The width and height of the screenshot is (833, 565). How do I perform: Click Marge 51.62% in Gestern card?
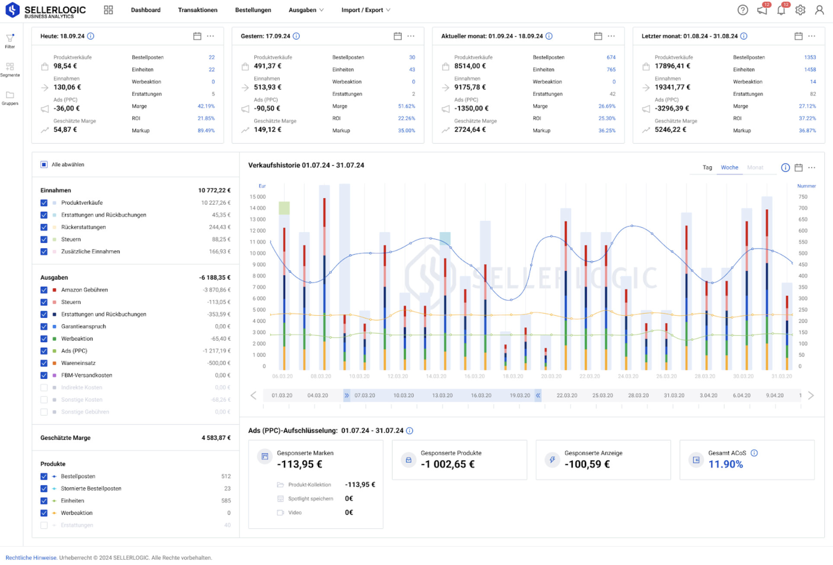pyautogui.click(x=407, y=106)
